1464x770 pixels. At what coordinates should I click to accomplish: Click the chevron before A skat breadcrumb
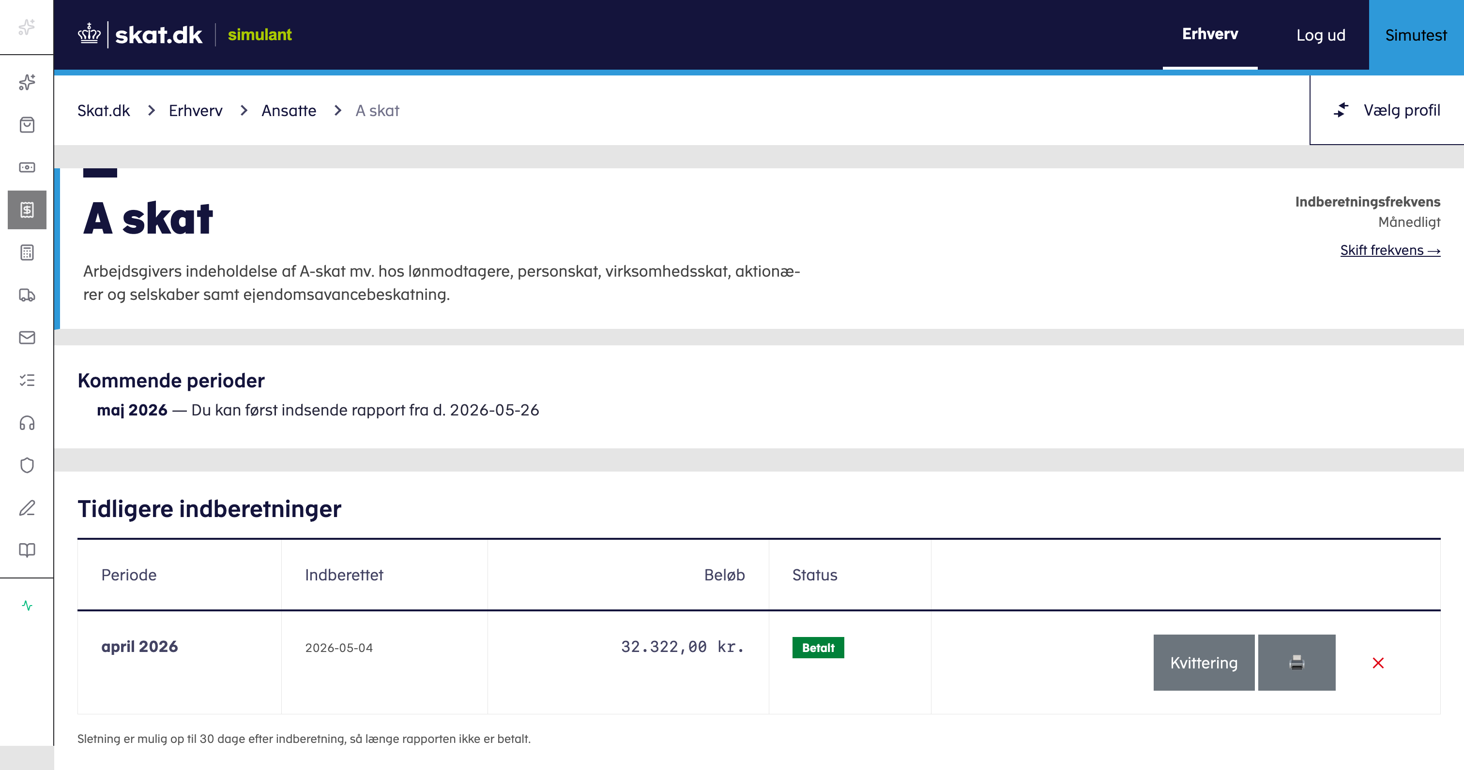coord(337,110)
